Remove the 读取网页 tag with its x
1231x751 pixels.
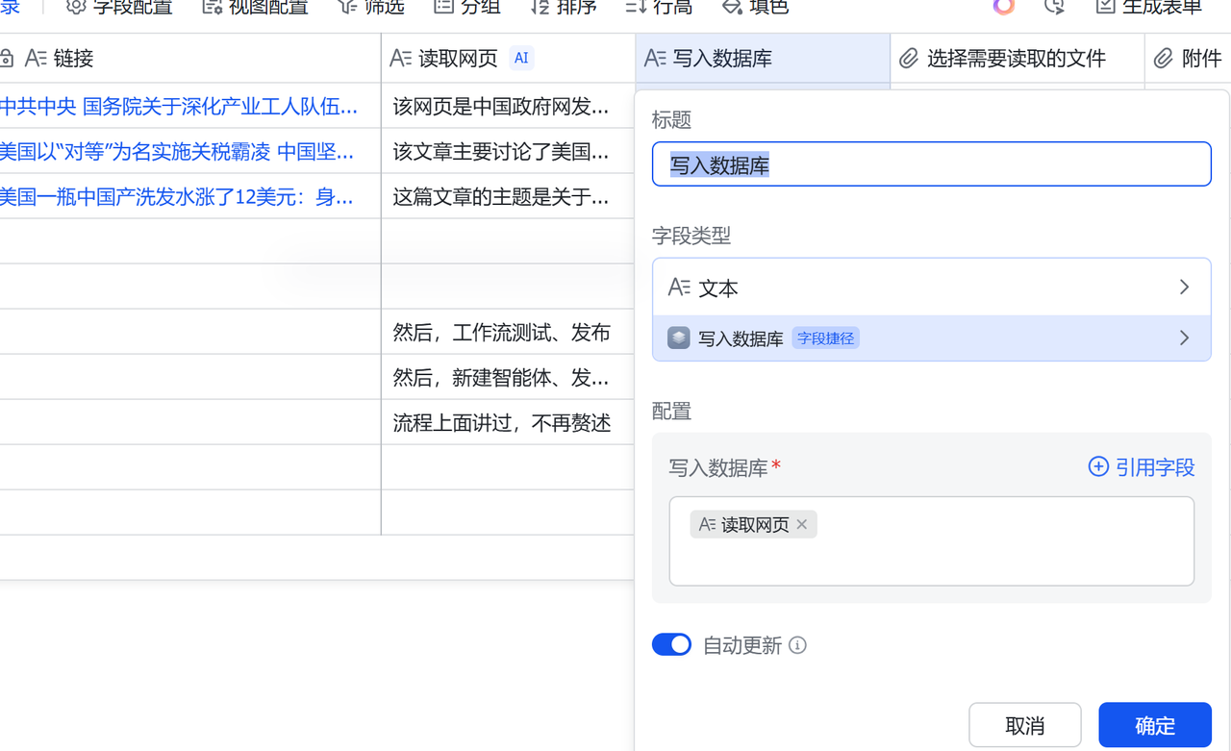click(x=801, y=524)
